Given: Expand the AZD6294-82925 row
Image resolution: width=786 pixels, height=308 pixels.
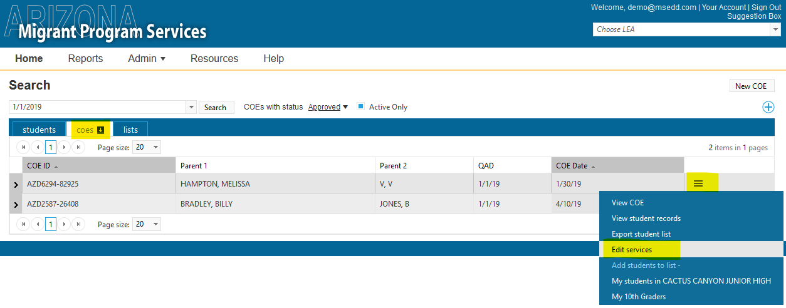Looking at the screenshot, I should click(16, 184).
